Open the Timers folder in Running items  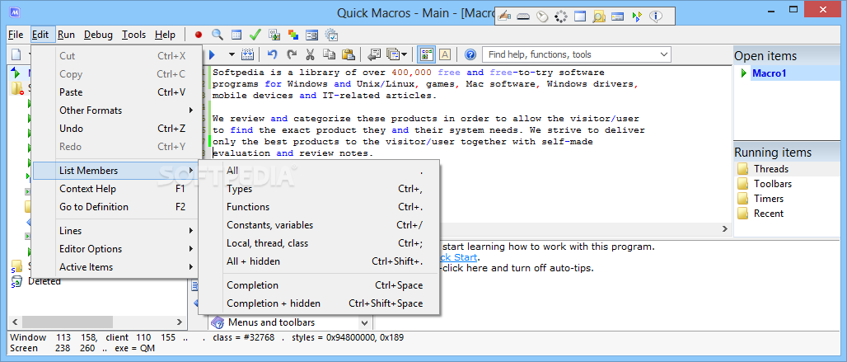tap(769, 199)
